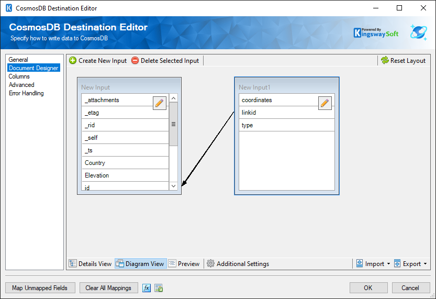Click the title bar app icon
Screen dimensions: 436x299
click(x=9, y=8)
